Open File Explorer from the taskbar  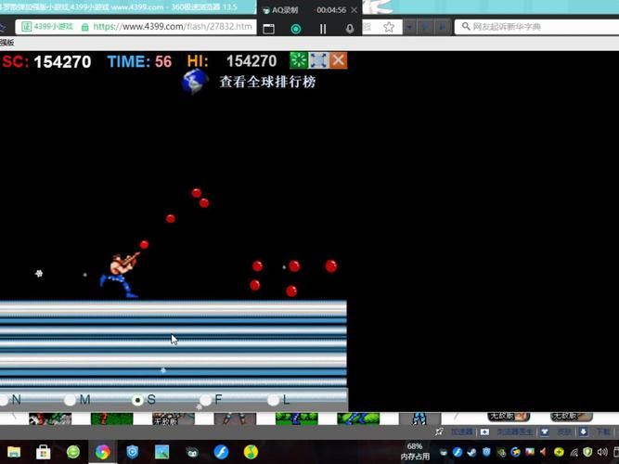[x=14, y=452]
